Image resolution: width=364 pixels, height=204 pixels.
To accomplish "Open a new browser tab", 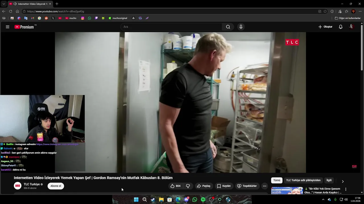I will (x=57, y=4).
